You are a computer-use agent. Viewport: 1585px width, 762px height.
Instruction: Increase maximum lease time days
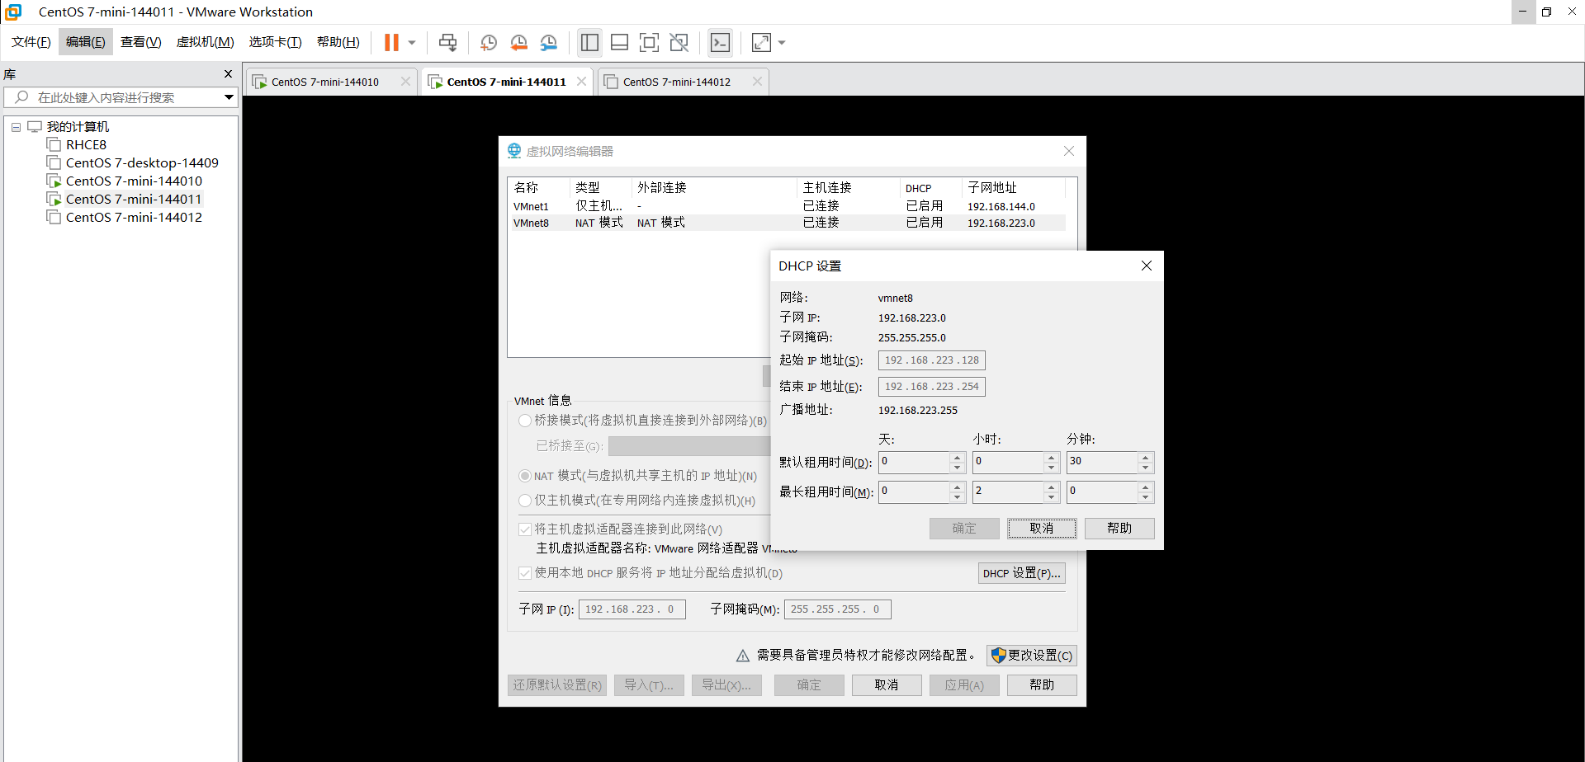click(x=958, y=487)
